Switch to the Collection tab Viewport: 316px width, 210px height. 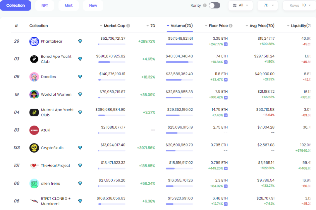16,6
